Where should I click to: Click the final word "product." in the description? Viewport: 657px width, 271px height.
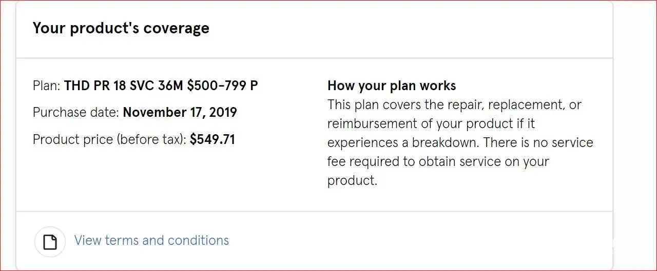(352, 180)
